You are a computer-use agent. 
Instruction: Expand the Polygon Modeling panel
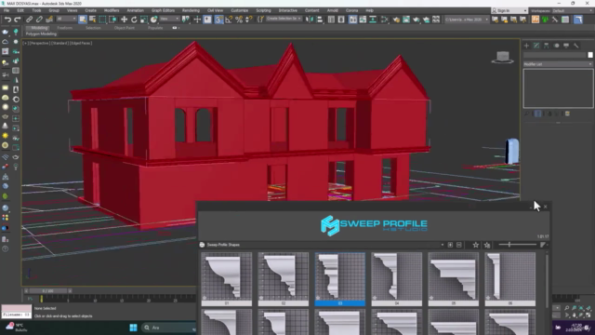click(x=41, y=33)
